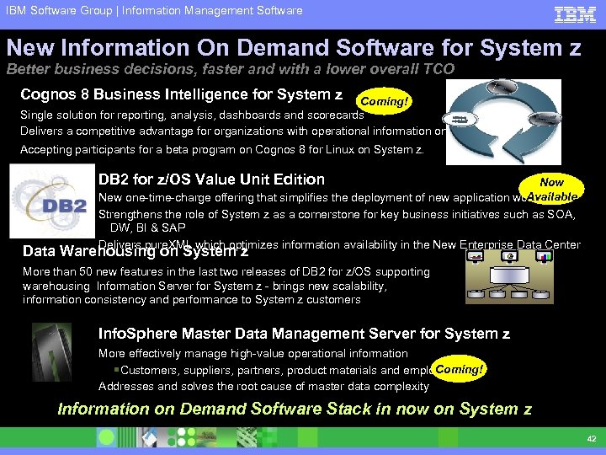Click the line More effectively manage high-value operational information
Screen dimensions: 606x455
253,354
